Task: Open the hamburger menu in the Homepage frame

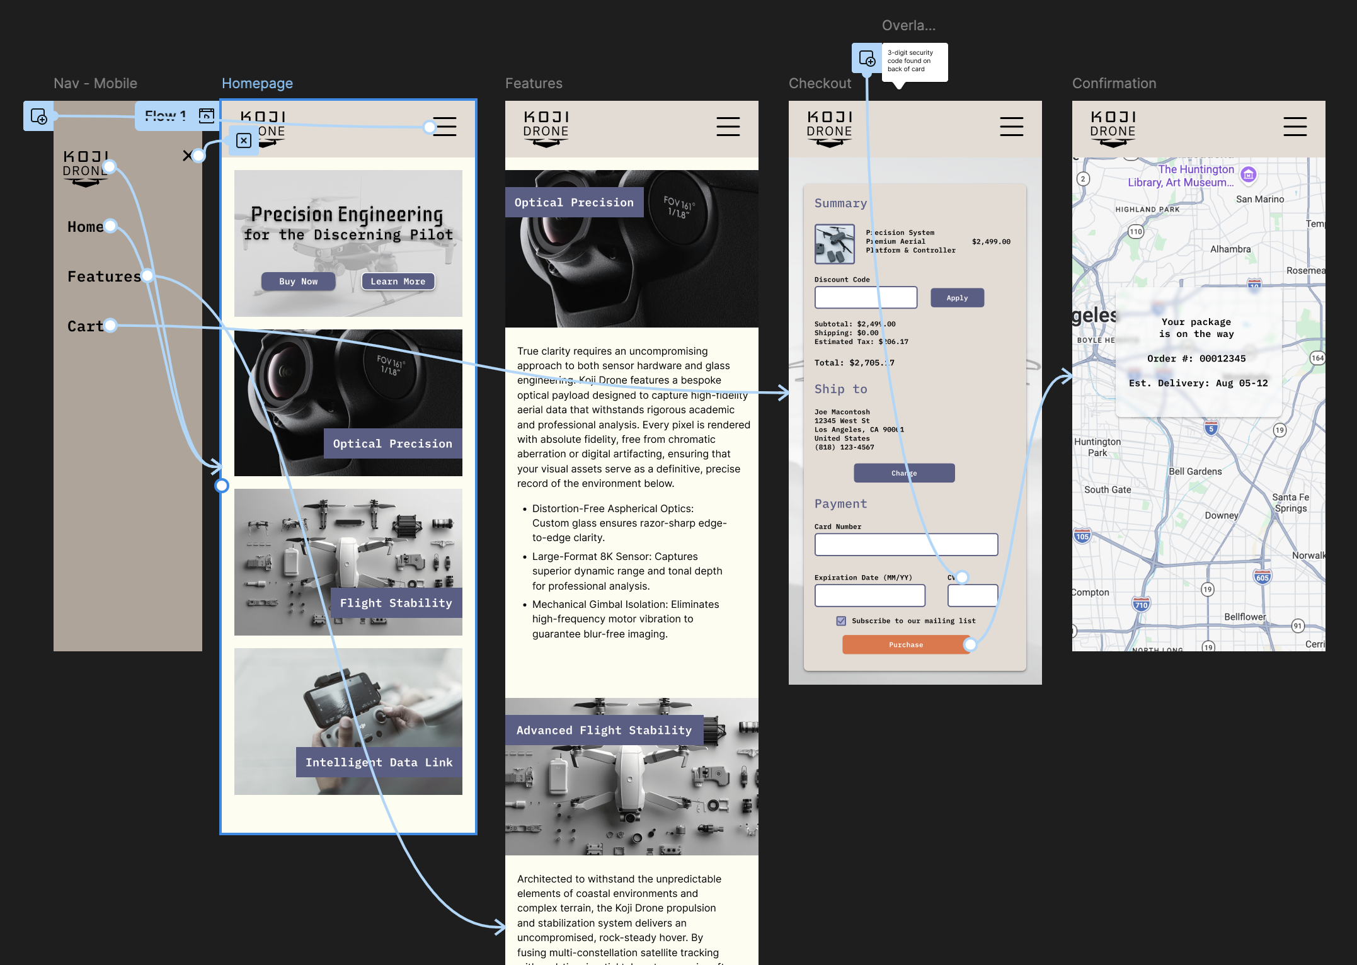Action: 444,127
